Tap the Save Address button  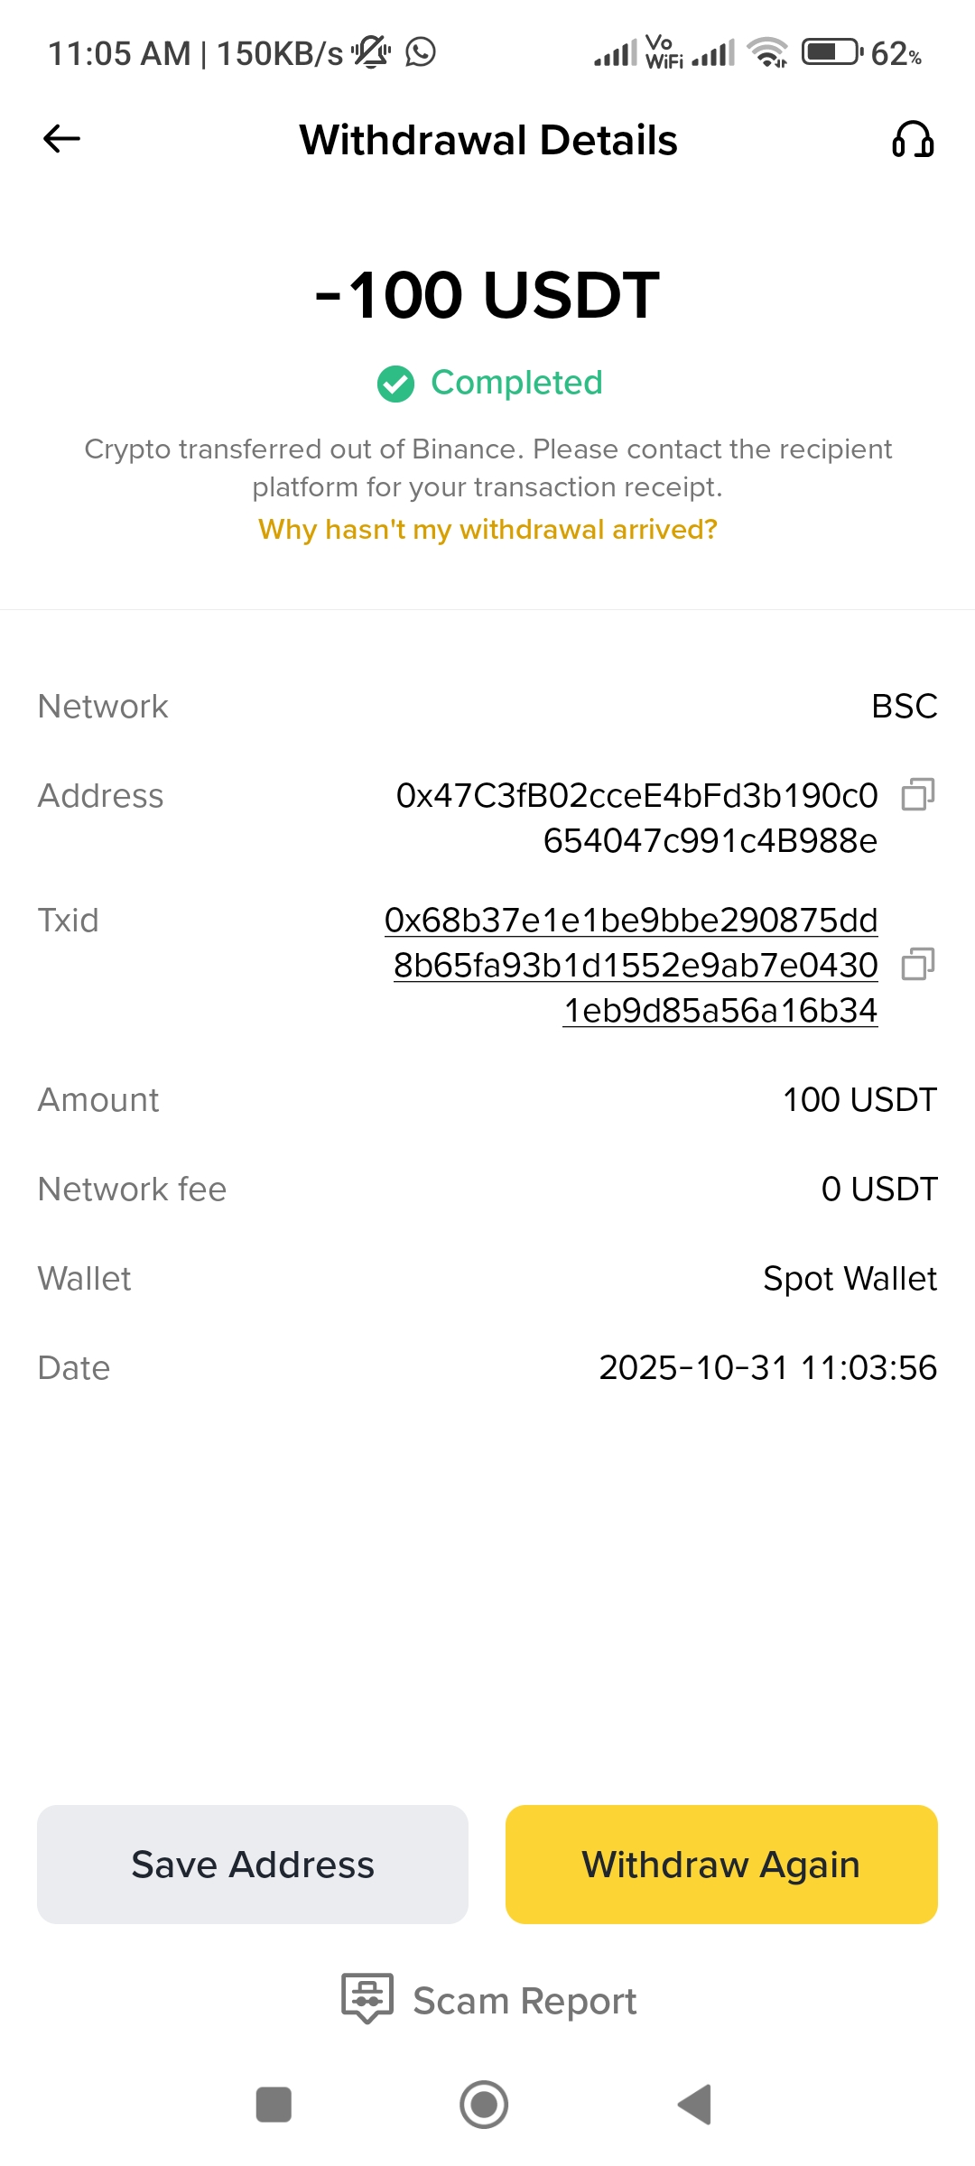[x=253, y=1865]
